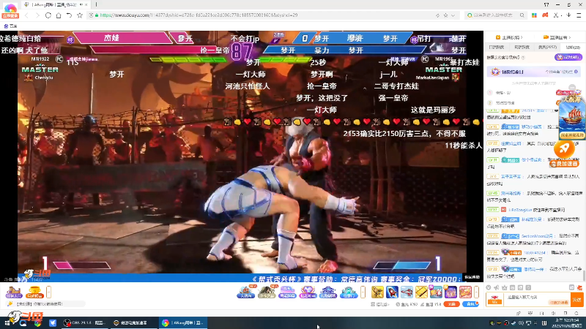Select the ARong Douyu browser tab
This screenshot has width=586, height=329.
[56, 4]
